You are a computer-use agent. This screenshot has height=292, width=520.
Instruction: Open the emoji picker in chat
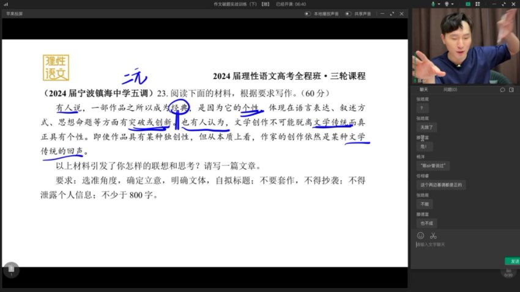(x=420, y=235)
